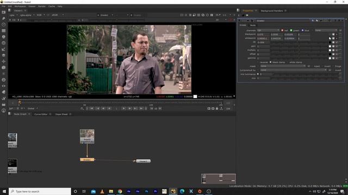Switch to the Dope Sheet tab
This screenshot has width=348, height=195.
click(61, 114)
